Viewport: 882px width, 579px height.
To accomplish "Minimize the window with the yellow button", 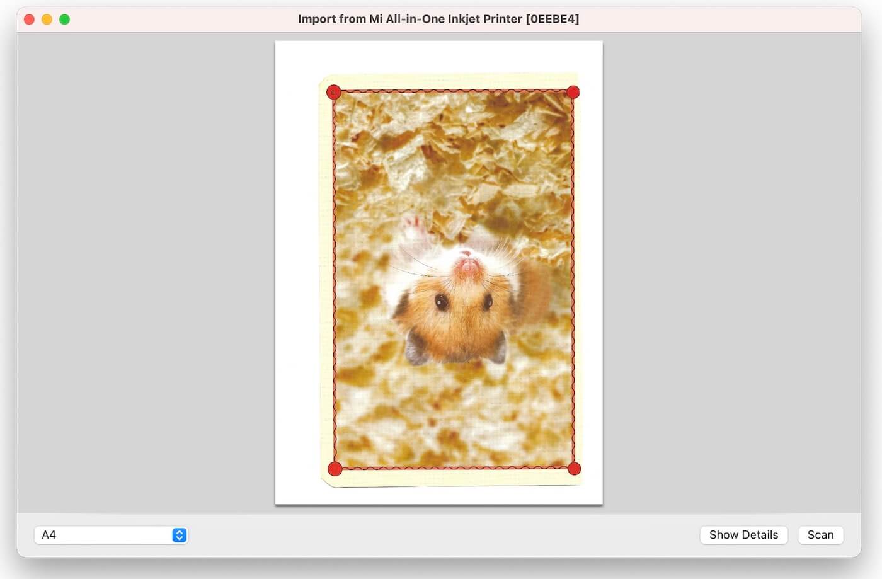I will pos(47,19).
